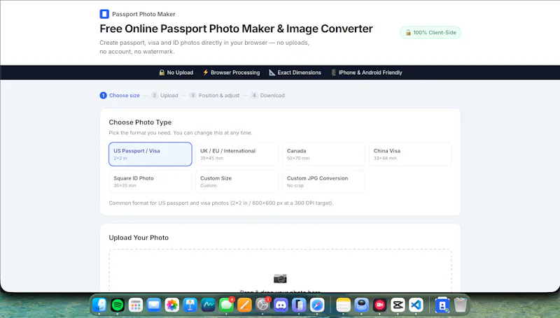Open Finder from the dock
This screenshot has height=318, width=560.
pyautogui.click(x=99, y=305)
